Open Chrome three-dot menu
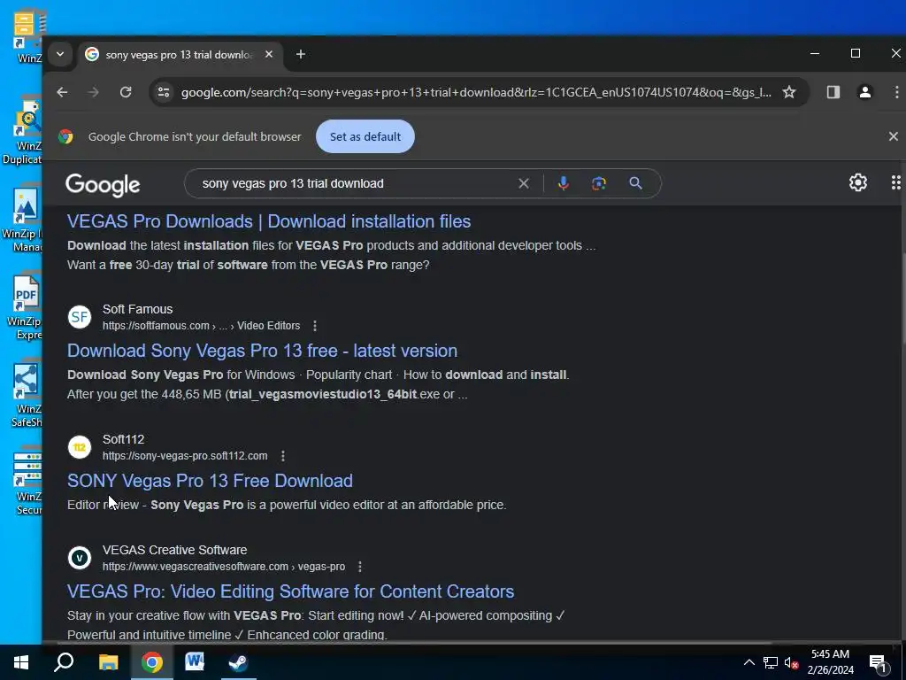The image size is (906, 680). click(896, 92)
